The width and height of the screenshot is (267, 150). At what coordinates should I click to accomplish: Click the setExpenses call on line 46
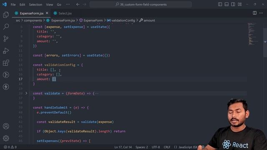pos(47,141)
